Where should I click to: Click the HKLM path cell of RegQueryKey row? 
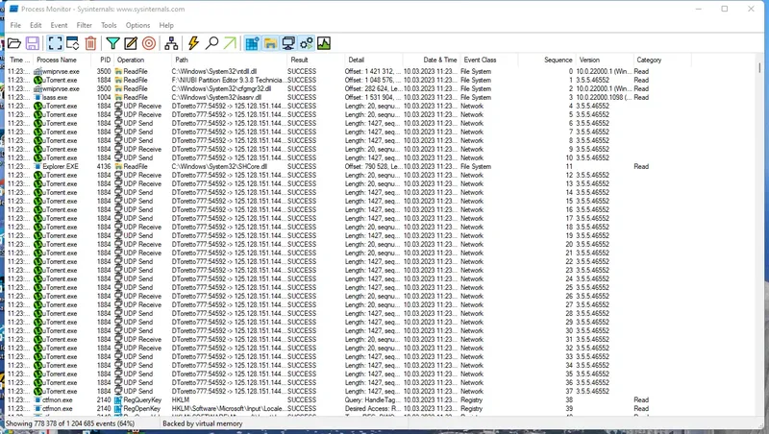click(x=181, y=399)
